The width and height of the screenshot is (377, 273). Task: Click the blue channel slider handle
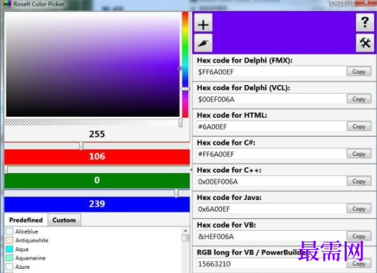click(x=176, y=193)
